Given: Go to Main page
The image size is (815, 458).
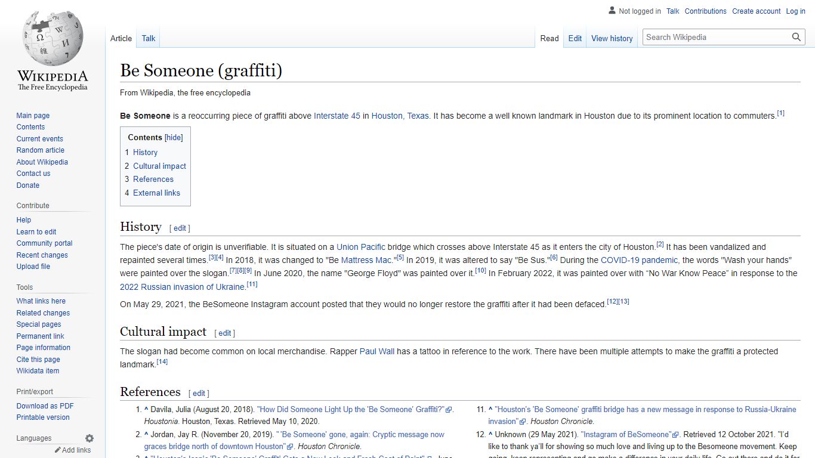Looking at the screenshot, I should point(33,116).
